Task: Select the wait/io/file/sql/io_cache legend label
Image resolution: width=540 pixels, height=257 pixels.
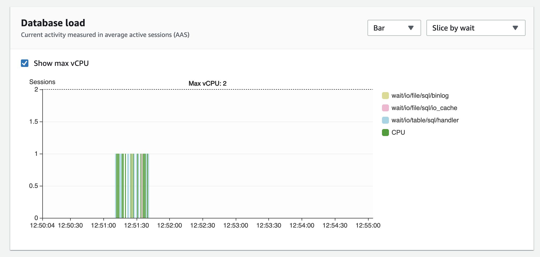Action: (x=424, y=108)
